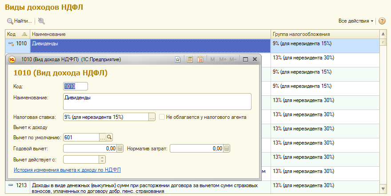Image resolution: width=391 pixels, height=196 pixels.
Task: Select row 1213 in the income list
Action: click(x=192, y=188)
